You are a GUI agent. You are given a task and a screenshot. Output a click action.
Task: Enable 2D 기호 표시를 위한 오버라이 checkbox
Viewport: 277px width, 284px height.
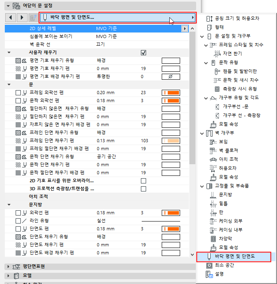tap(143, 181)
